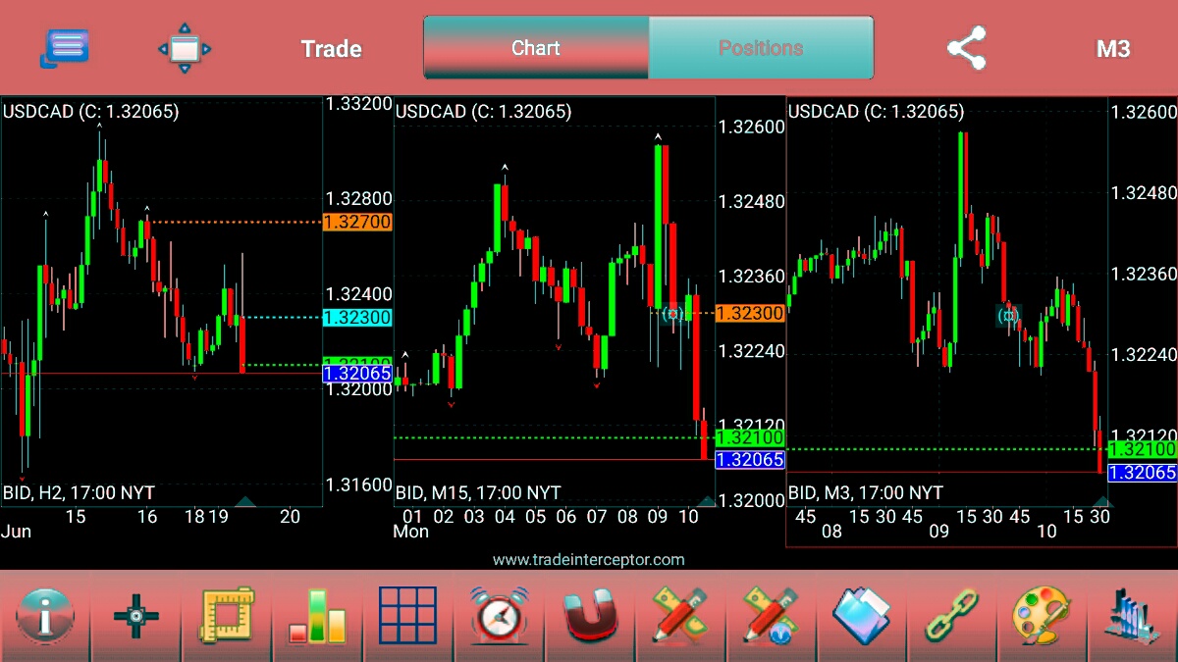Image resolution: width=1178 pixels, height=662 pixels.
Task: Select the green 1.32100 label on M3 chart
Action: 1142,449
